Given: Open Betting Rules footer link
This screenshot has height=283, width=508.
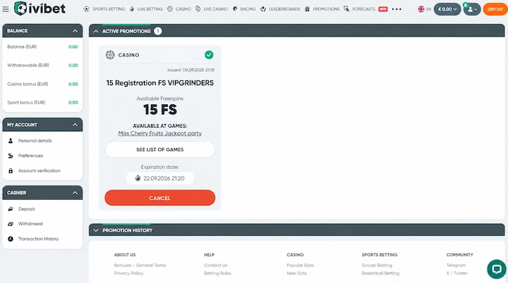Looking at the screenshot, I should tap(217, 273).
